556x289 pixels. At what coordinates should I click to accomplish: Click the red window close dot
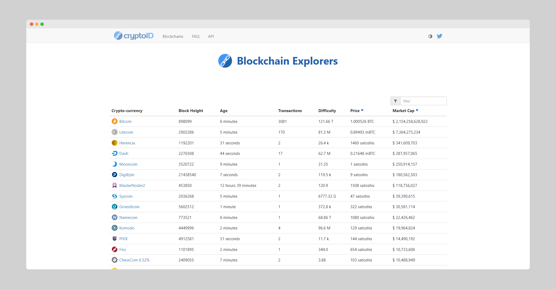(32, 24)
